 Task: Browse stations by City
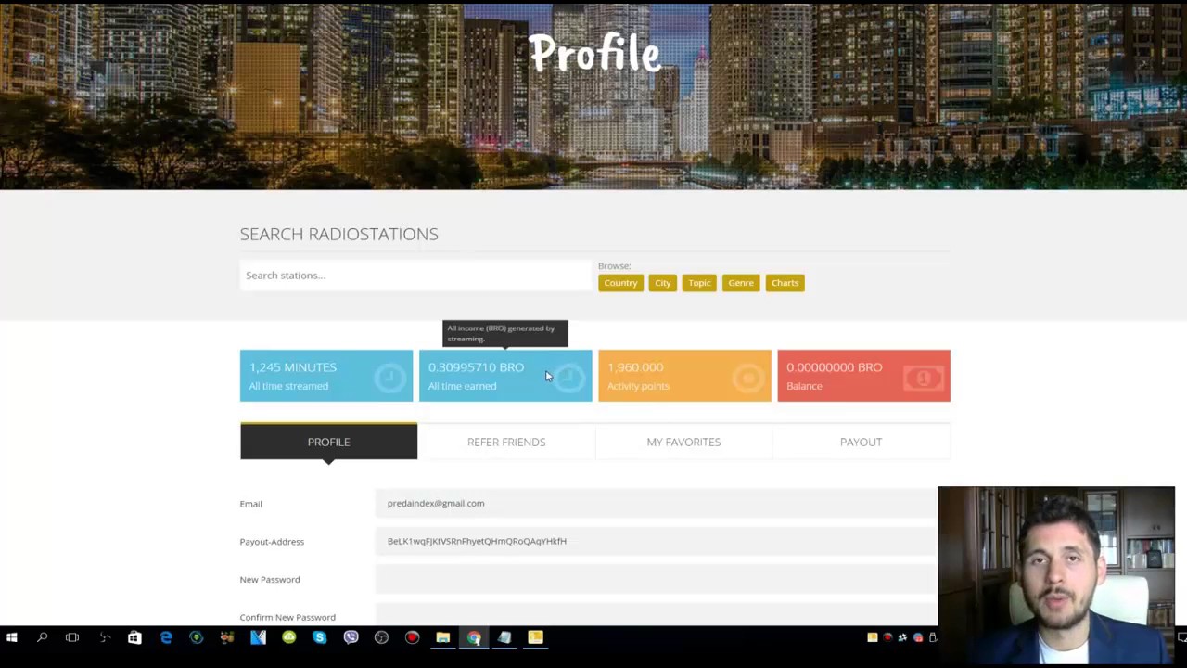coord(663,283)
